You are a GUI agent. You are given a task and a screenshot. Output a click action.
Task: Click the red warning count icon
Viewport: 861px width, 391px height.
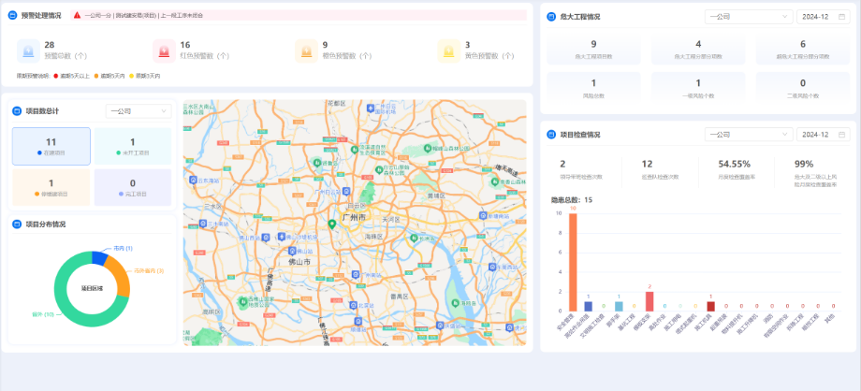(x=163, y=51)
